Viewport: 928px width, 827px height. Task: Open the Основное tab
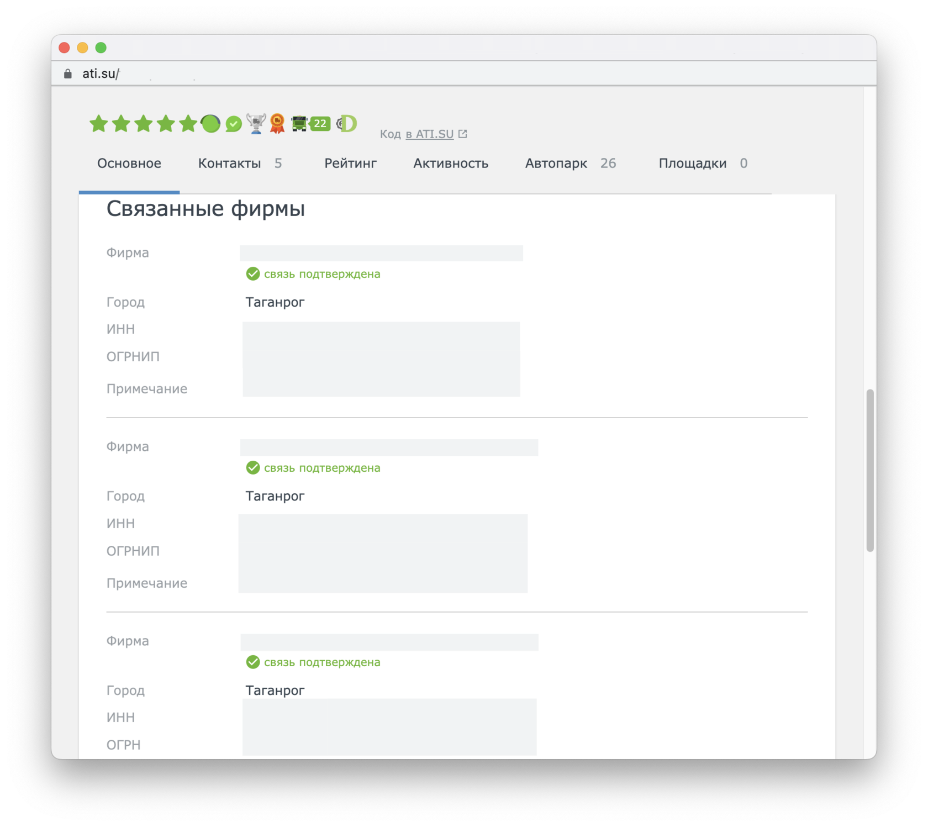pyautogui.click(x=129, y=164)
